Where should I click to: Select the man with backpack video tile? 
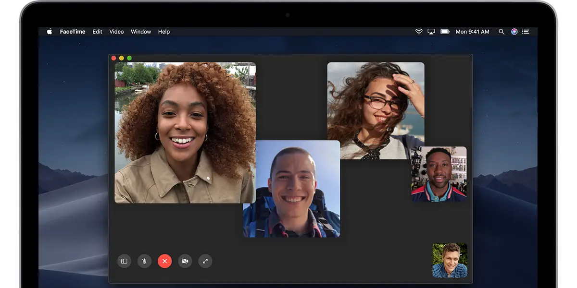pyautogui.click(x=291, y=189)
